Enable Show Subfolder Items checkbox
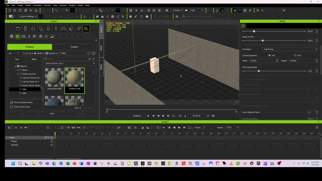Viewport: 322px width, 181px height. coord(11,102)
